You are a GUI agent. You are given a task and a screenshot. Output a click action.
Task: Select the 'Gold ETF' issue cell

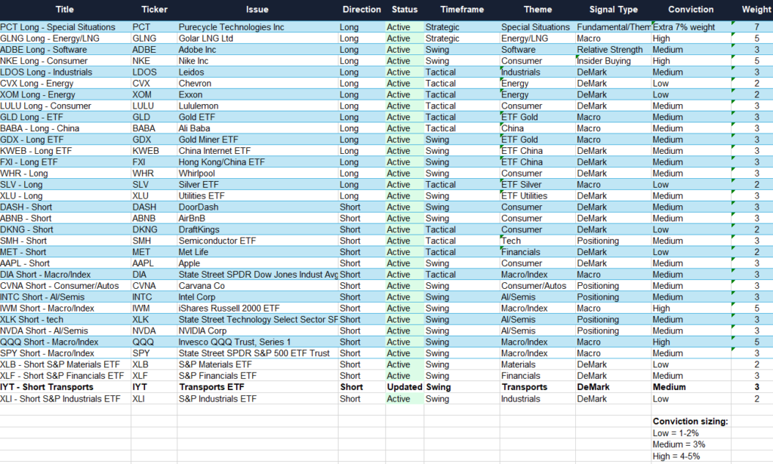tap(257, 117)
